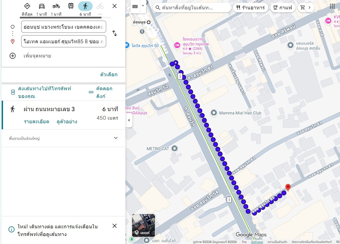Click the ความเป็นส่วนตัว privacy link
The height and width of the screenshot is (244, 340).
coord(277,242)
